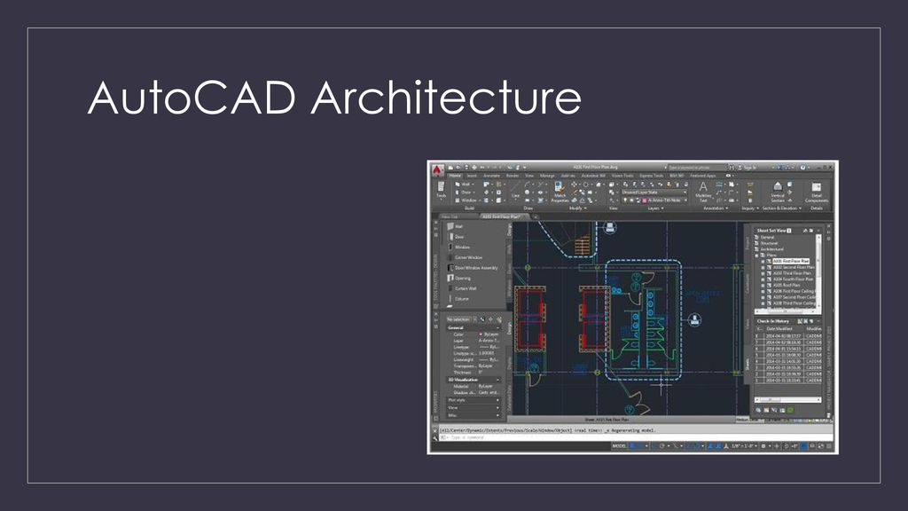Click the quick select icon in Properties palette
The width and height of the screenshot is (908, 511).
click(498, 319)
